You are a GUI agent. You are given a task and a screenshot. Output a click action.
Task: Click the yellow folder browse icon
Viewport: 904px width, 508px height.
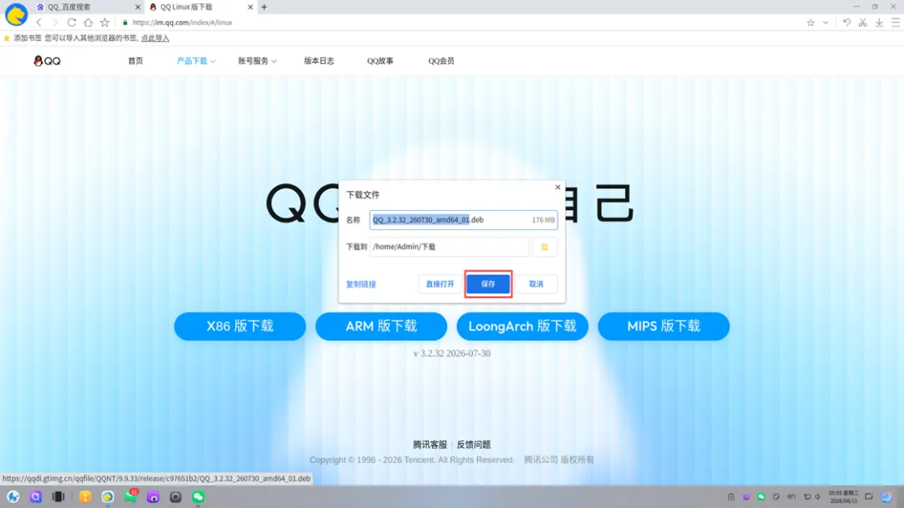click(x=544, y=247)
